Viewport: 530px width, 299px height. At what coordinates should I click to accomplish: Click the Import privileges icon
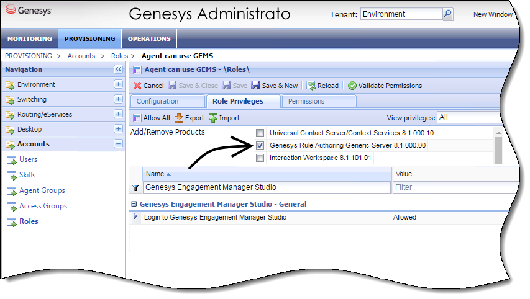(x=213, y=118)
